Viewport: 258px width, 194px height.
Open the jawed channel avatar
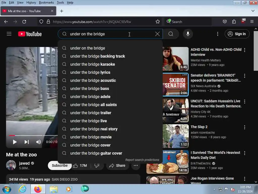[x=11, y=165]
